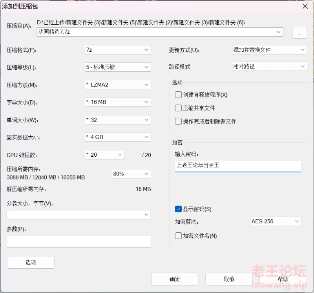Viewport: 314px width, 293px height.
Task: Click the 选项 options button
Action: click(x=31, y=262)
